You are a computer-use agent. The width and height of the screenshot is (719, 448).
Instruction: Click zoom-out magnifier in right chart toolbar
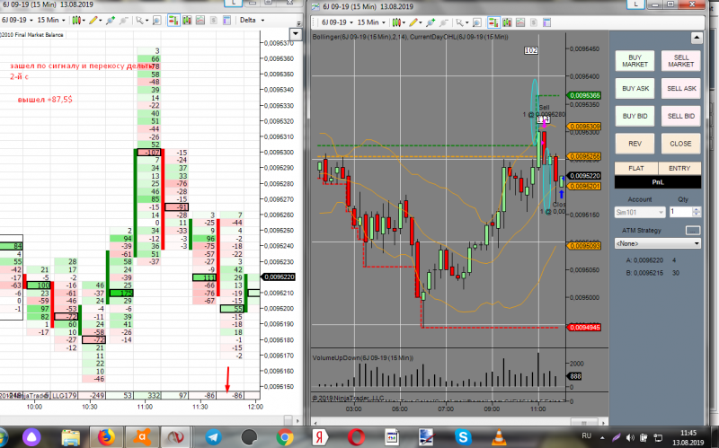pos(444,22)
